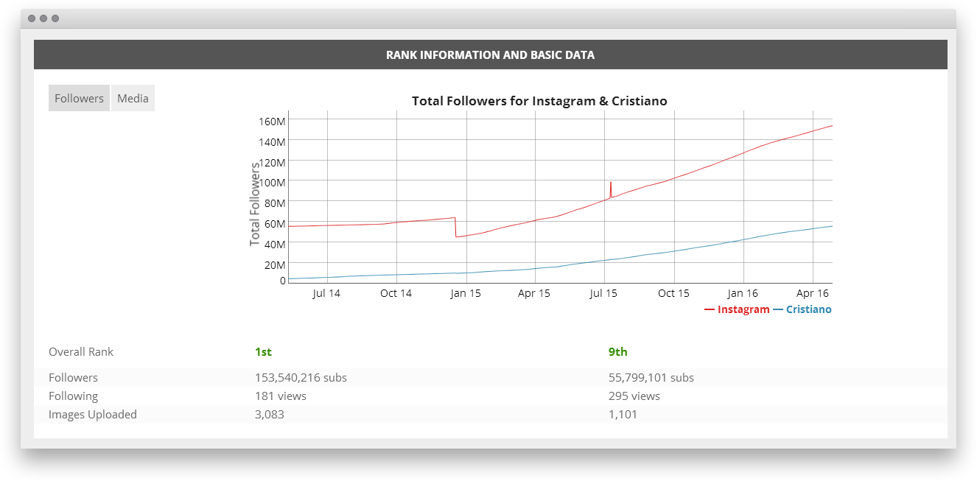The width and height of the screenshot is (977, 481).
Task: Open the Media tab
Action: tap(133, 98)
